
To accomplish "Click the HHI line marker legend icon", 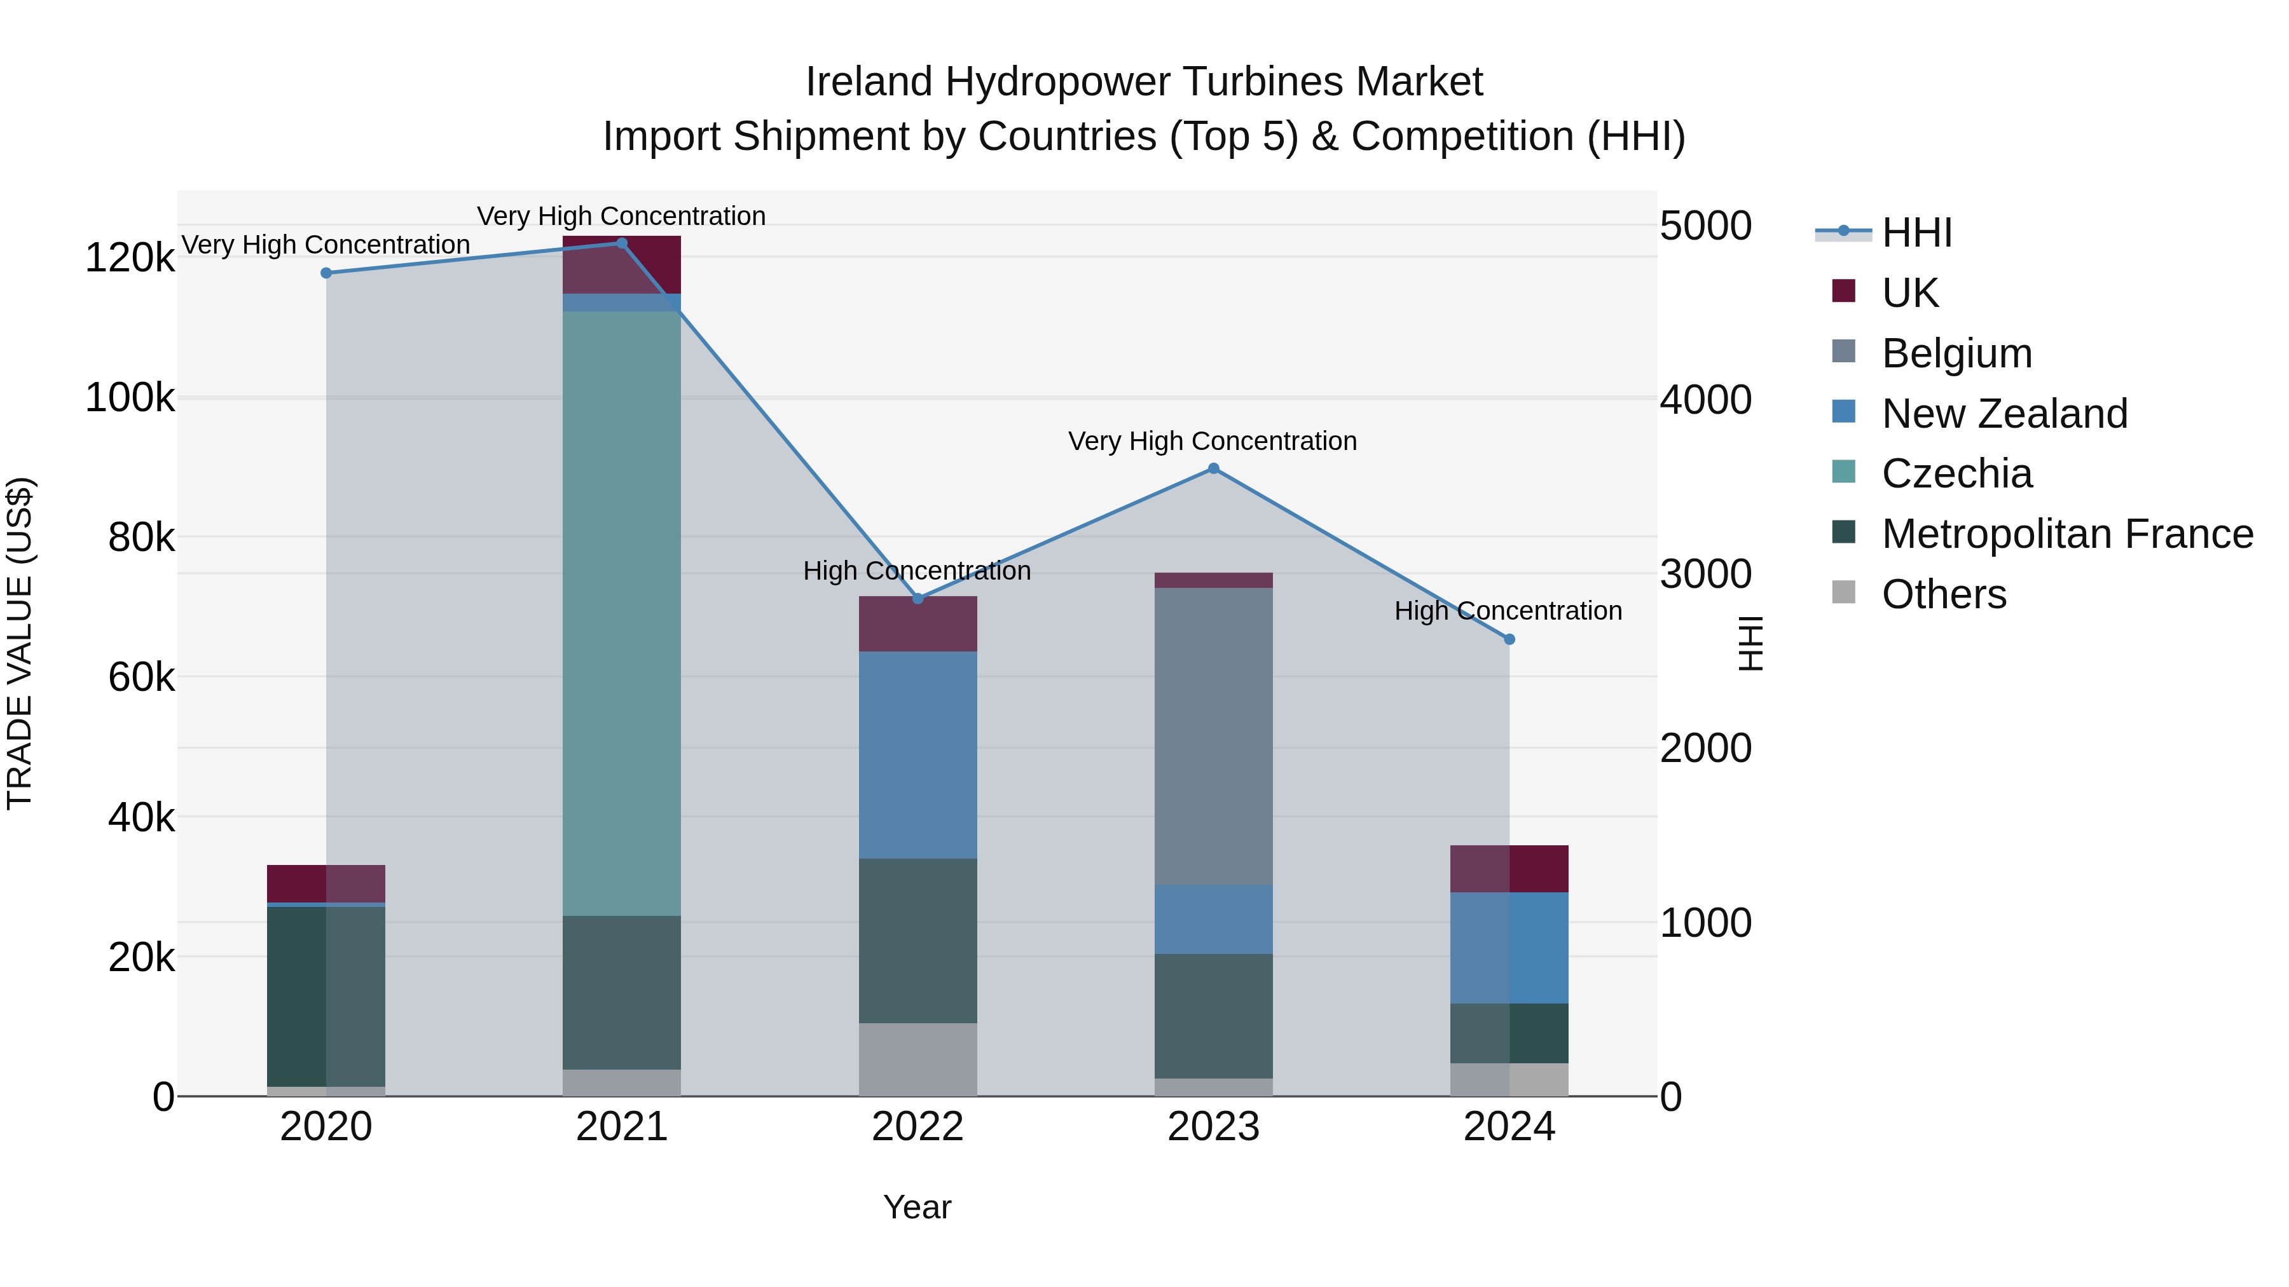I will click(x=1843, y=231).
